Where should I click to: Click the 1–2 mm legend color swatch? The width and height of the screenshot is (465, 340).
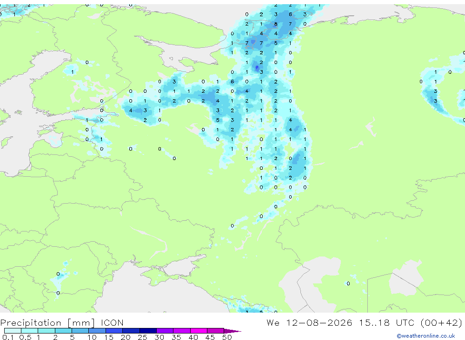[46, 331]
